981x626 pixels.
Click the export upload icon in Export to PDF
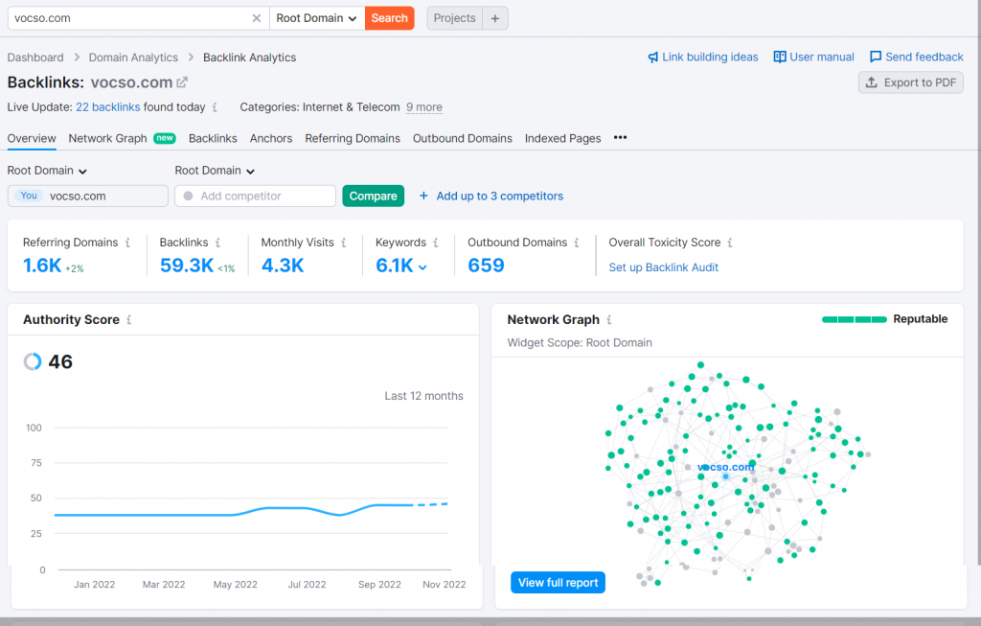[x=872, y=82]
